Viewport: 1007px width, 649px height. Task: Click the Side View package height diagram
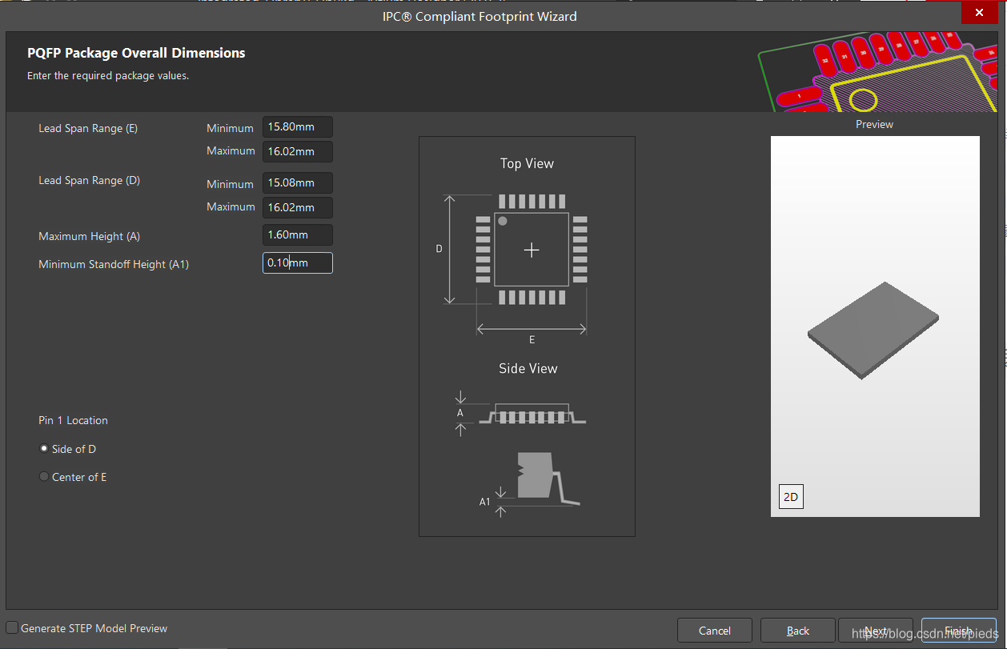coord(532,414)
